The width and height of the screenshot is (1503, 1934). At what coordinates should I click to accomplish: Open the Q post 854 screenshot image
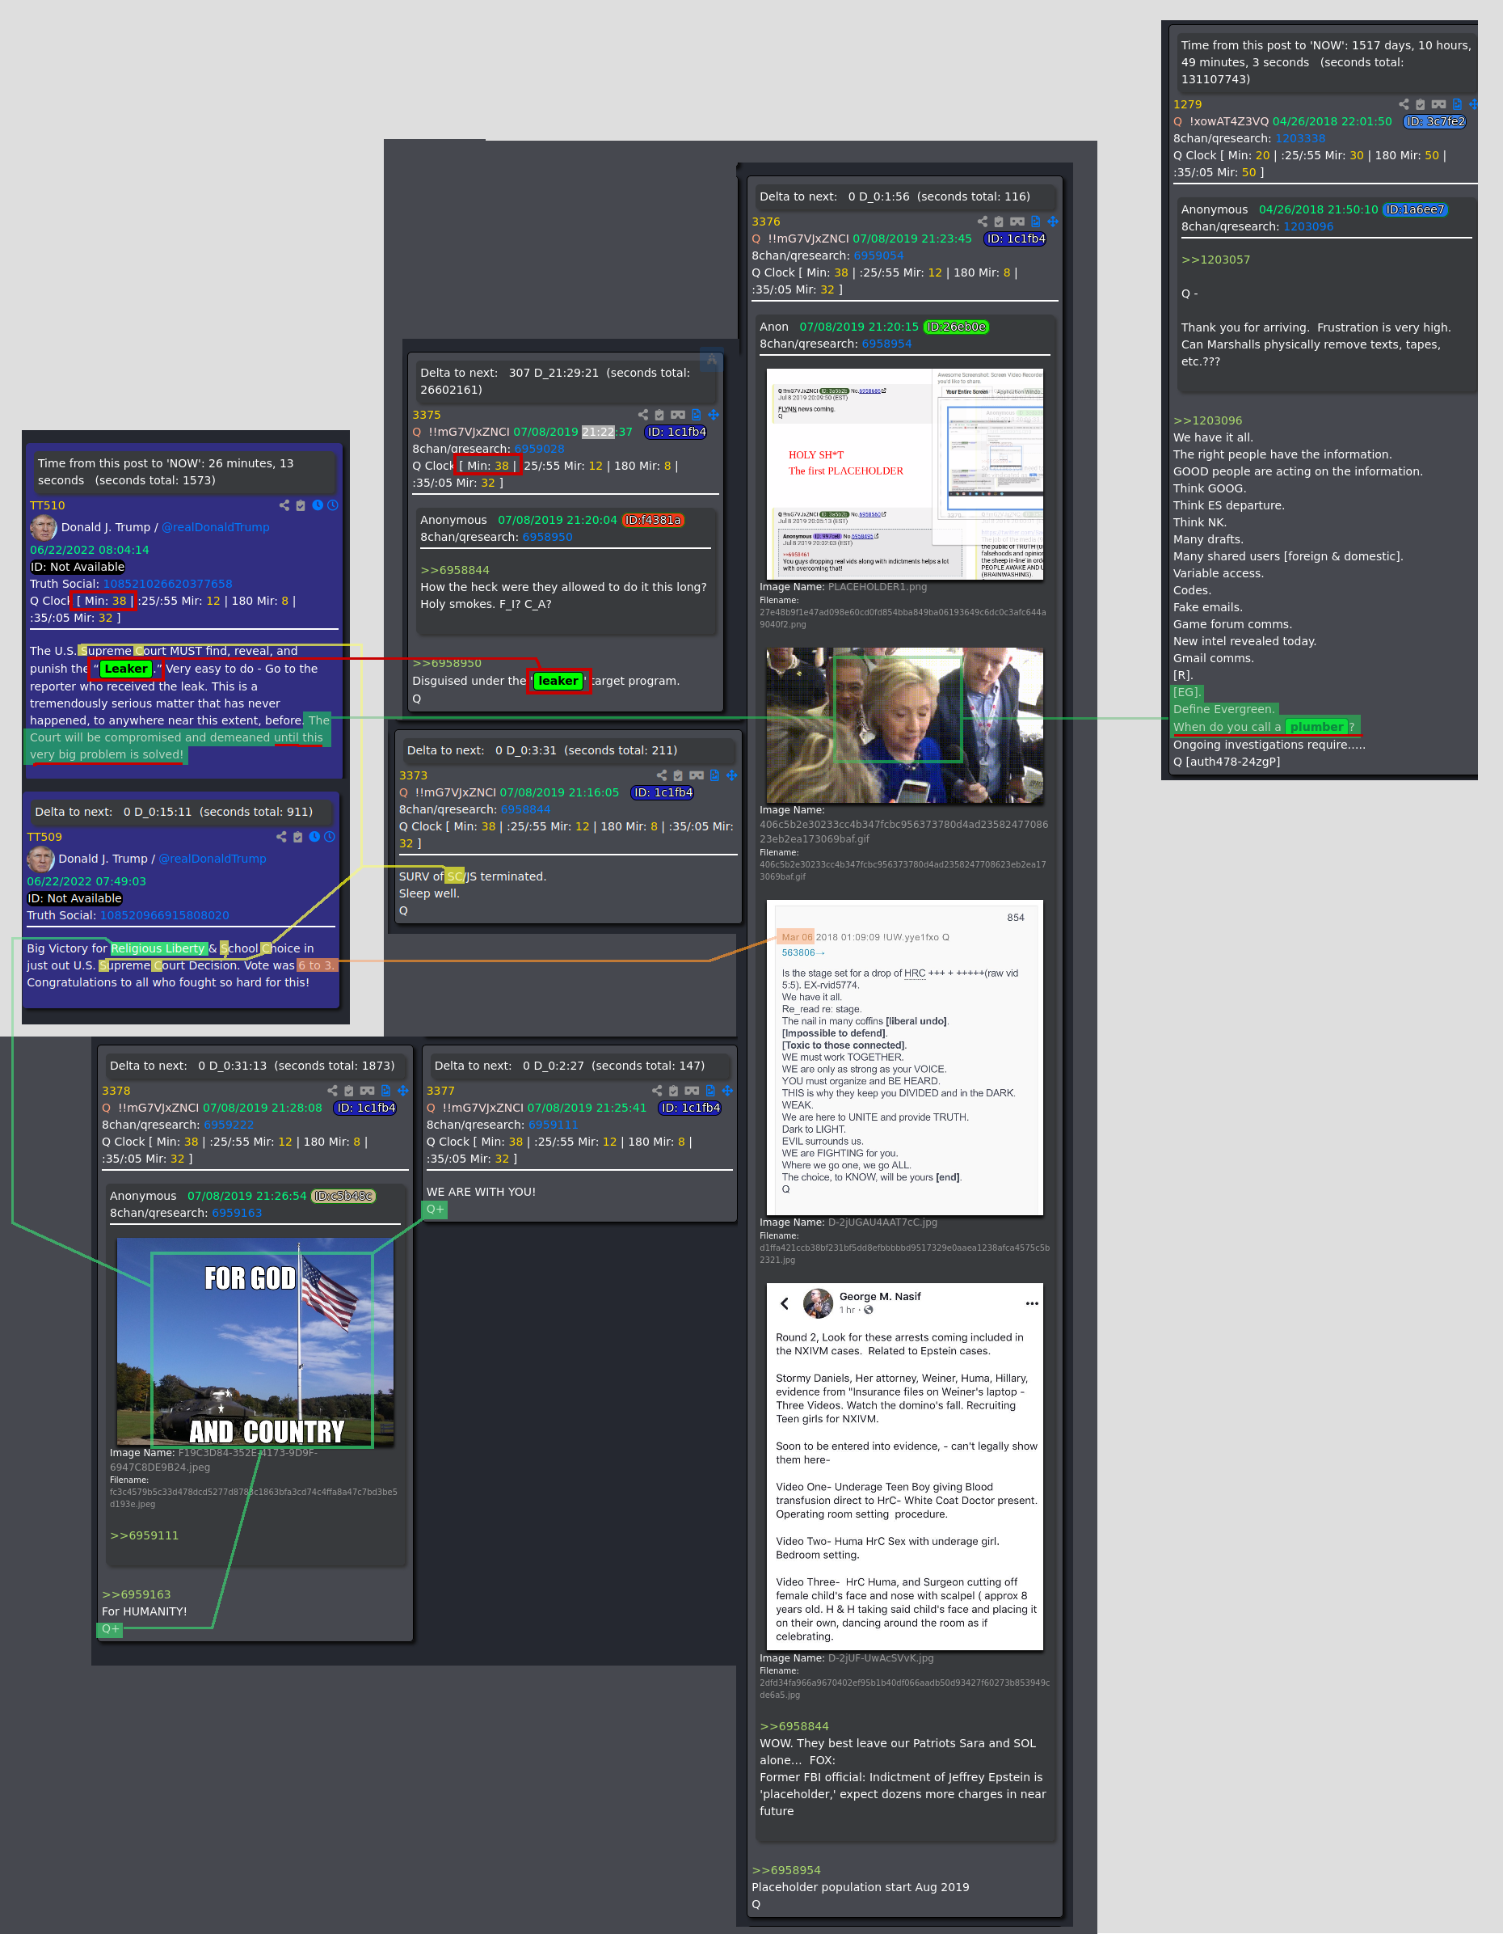[905, 1058]
